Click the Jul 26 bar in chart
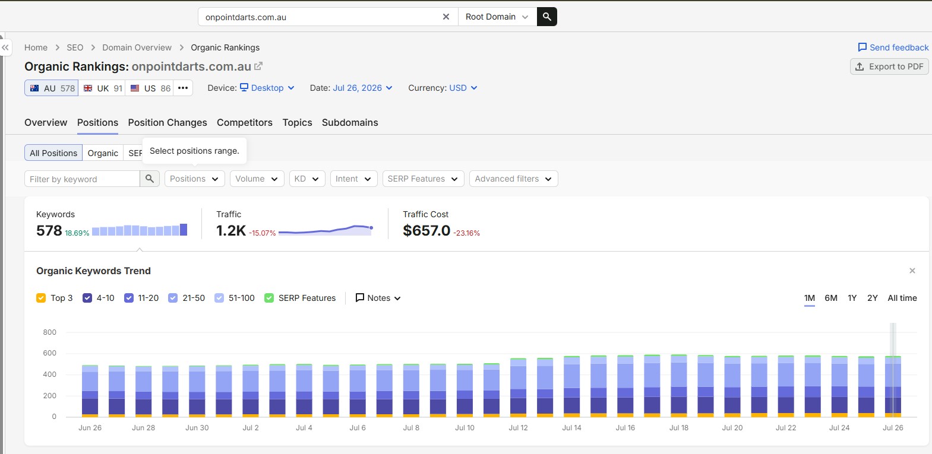Image resolution: width=932 pixels, height=454 pixels. [x=893, y=386]
